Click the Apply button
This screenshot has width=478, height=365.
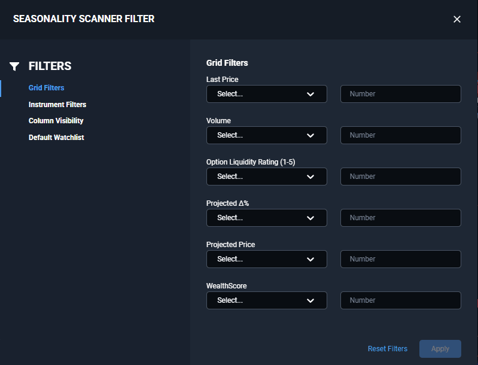coord(440,349)
